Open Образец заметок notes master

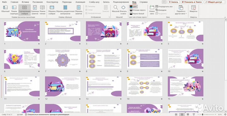(79, 10)
